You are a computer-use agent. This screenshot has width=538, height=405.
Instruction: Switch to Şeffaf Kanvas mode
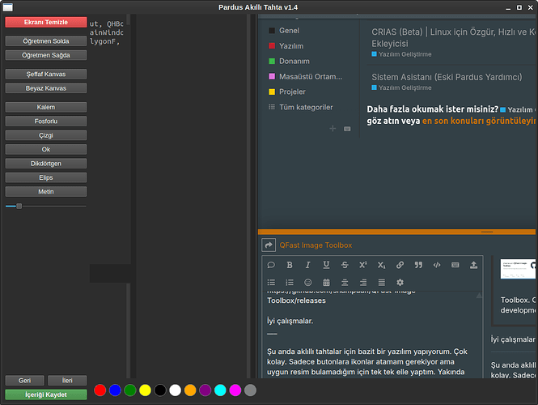tap(45, 74)
